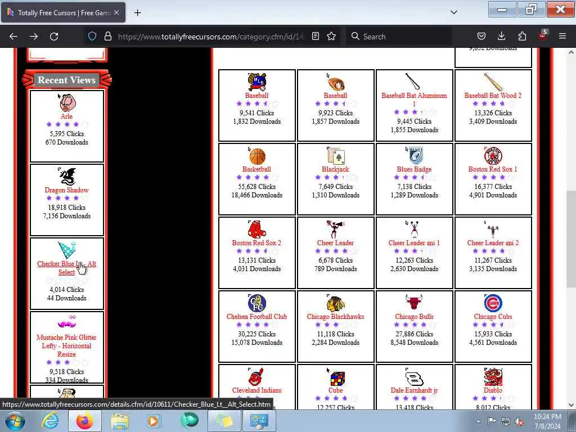
Task: Focus the browser Search box
Action: (399, 37)
